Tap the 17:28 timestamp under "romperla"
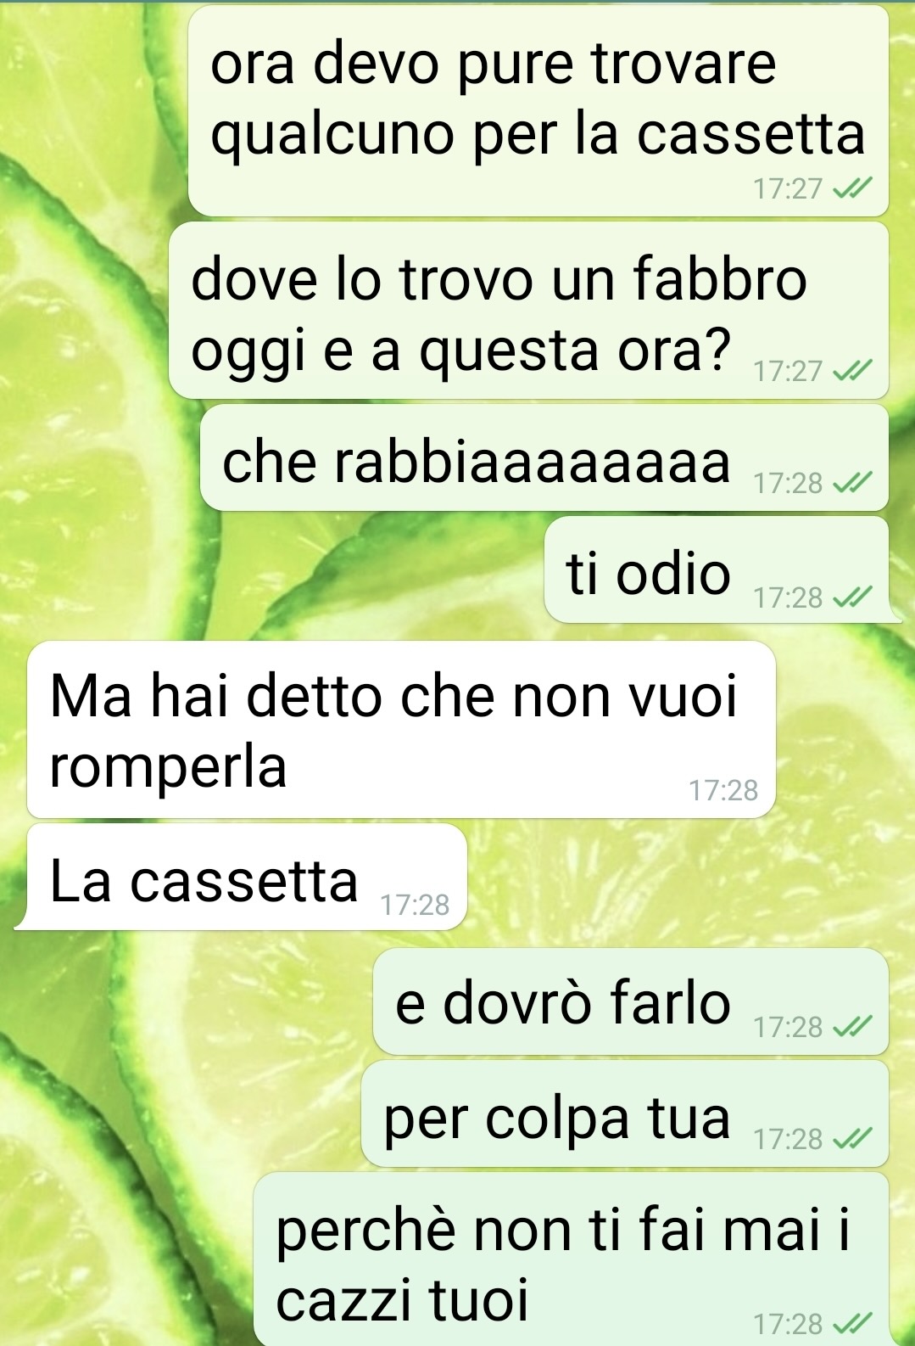The image size is (915, 1346). coord(723,791)
